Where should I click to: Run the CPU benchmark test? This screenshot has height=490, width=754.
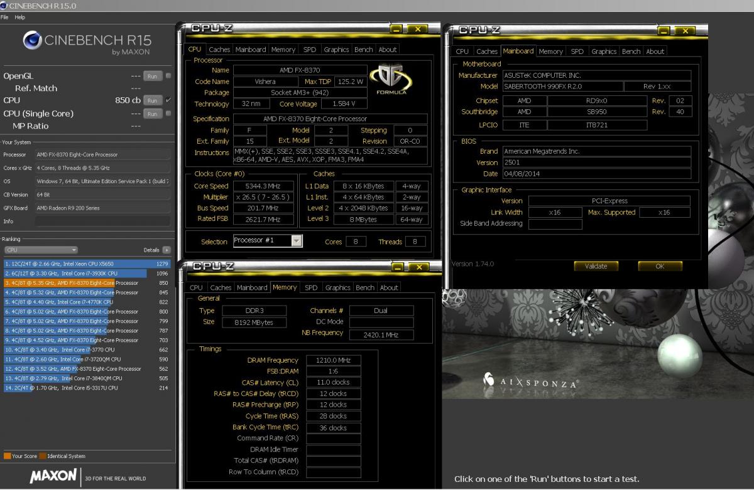tap(151, 100)
